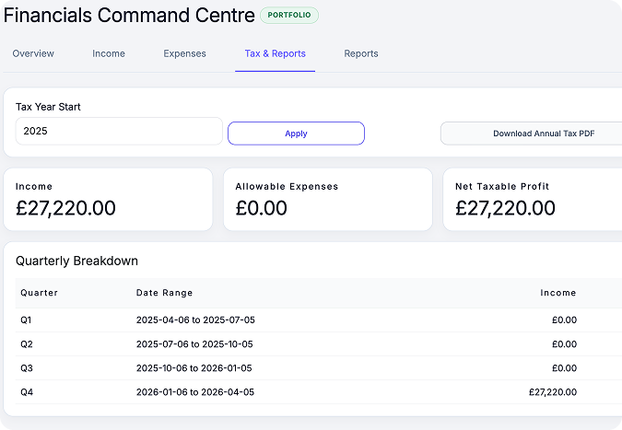Select the Net Taxable Profit value £27,220.00
Screen dimensions: 622x430
pos(505,208)
